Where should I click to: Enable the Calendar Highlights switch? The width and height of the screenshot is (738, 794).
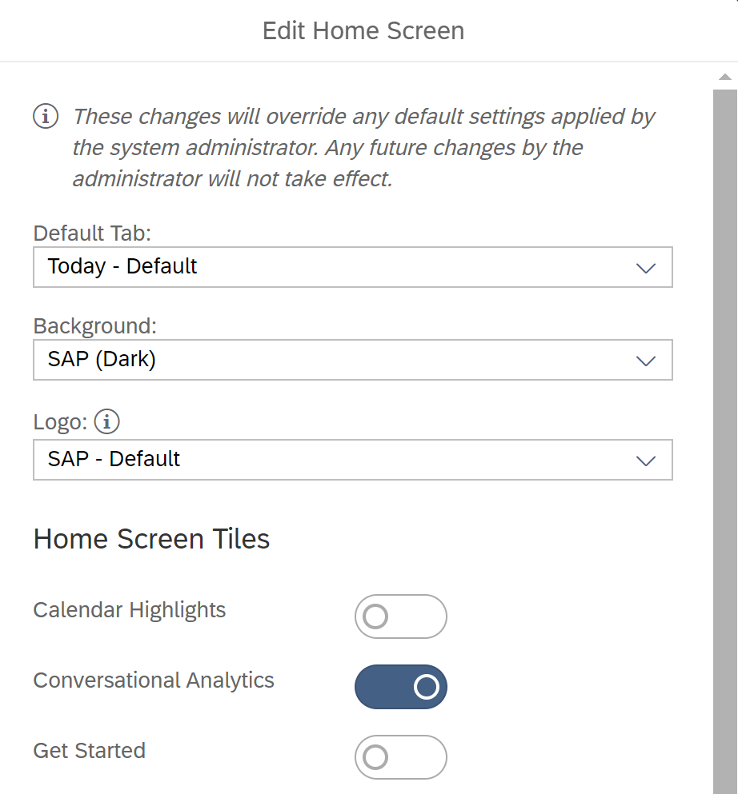click(400, 616)
